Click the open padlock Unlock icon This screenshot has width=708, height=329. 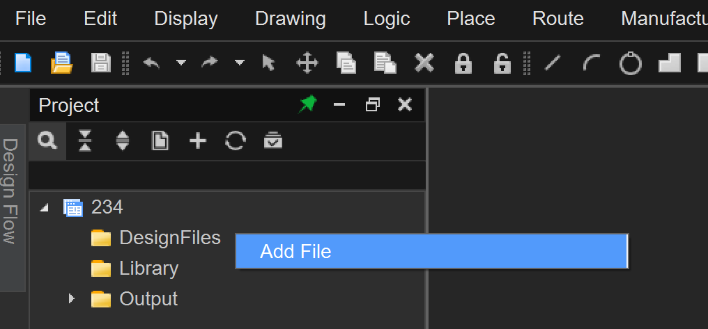click(502, 63)
